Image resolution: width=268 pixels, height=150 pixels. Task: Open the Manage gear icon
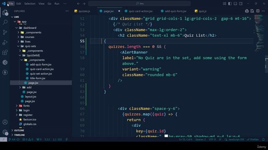[x=5, y=132]
